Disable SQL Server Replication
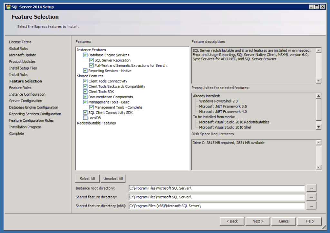330x233 pixels. coord(92,60)
